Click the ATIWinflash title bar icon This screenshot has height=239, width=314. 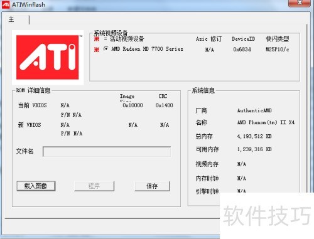point(6,4)
